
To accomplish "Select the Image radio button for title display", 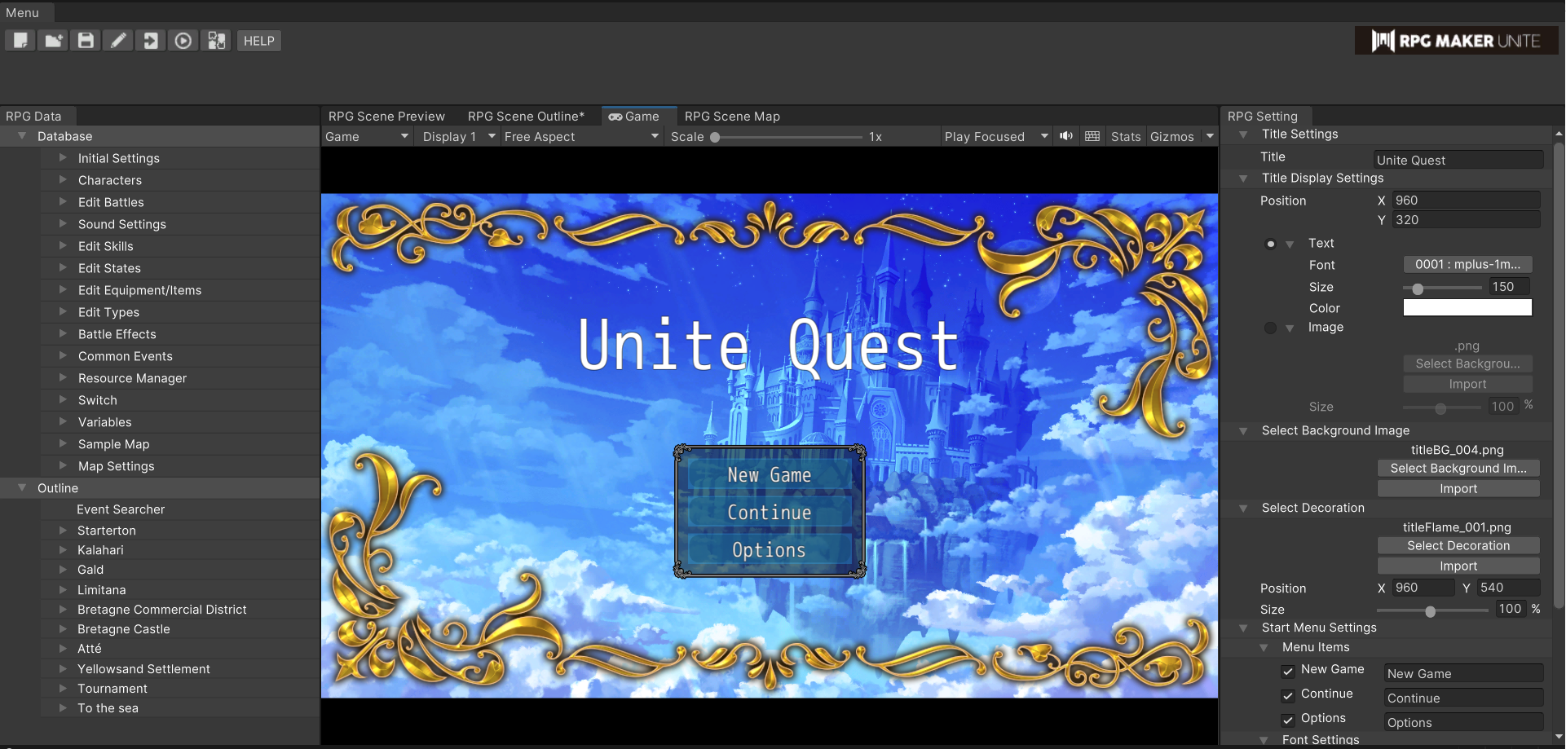I will [1270, 328].
